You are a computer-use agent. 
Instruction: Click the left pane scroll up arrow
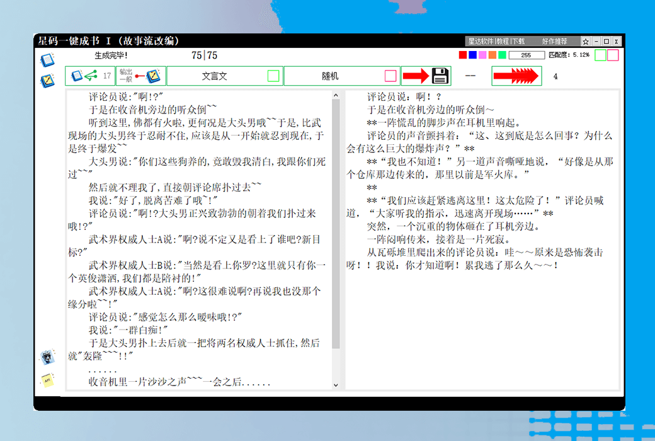[336, 96]
